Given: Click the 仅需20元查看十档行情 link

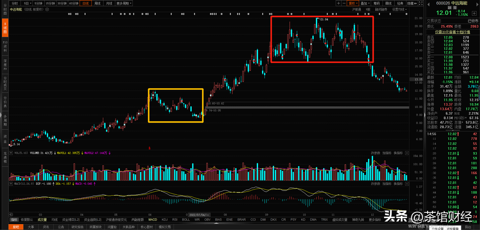Looking at the screenshot, I should click(x=452, y=32).
